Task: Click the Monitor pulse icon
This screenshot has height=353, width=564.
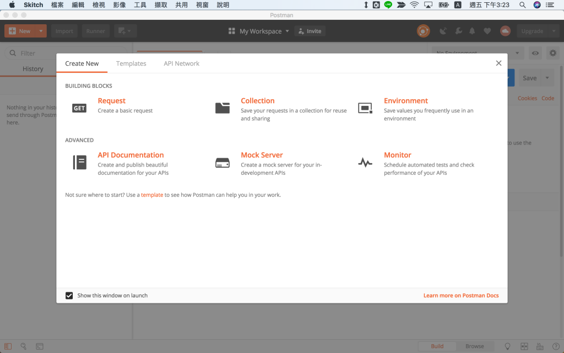Action: (365, 163)
